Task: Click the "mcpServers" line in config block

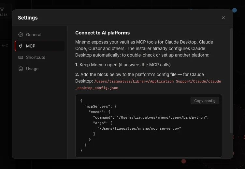Action: tap(100, 106)
